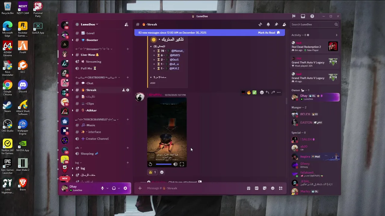
Task: Open the headphone output options arrow
Action: [119, 188]
